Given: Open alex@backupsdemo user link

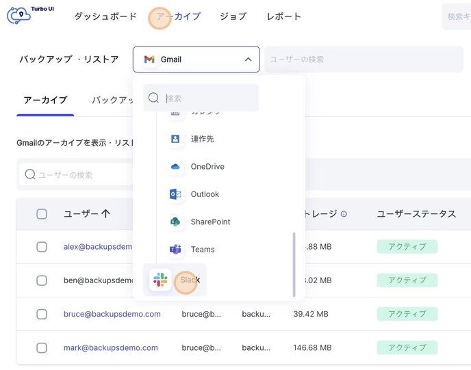Looking at the screenshot, I should pyautogui.click(x=98, y=247).
